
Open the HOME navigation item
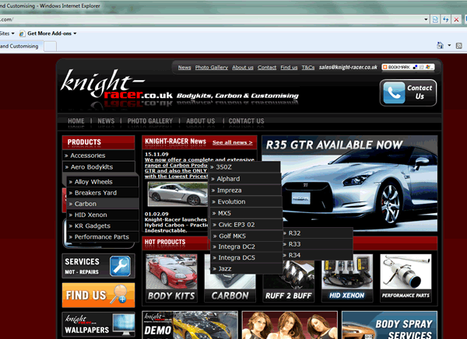coord(76,121)
